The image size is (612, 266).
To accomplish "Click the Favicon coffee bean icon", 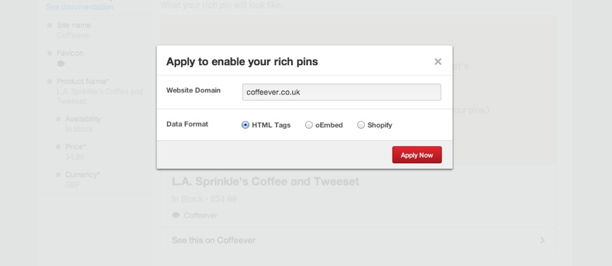I will coord(60,64).
